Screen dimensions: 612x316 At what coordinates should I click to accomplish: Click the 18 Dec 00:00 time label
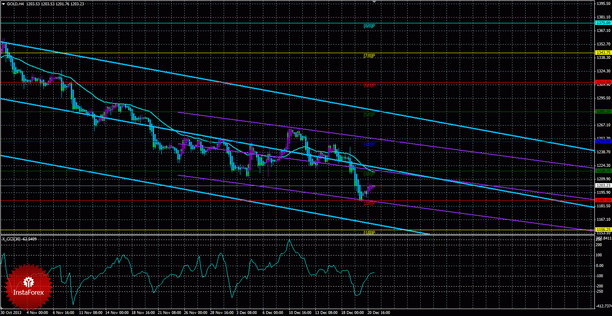point(352,313)
